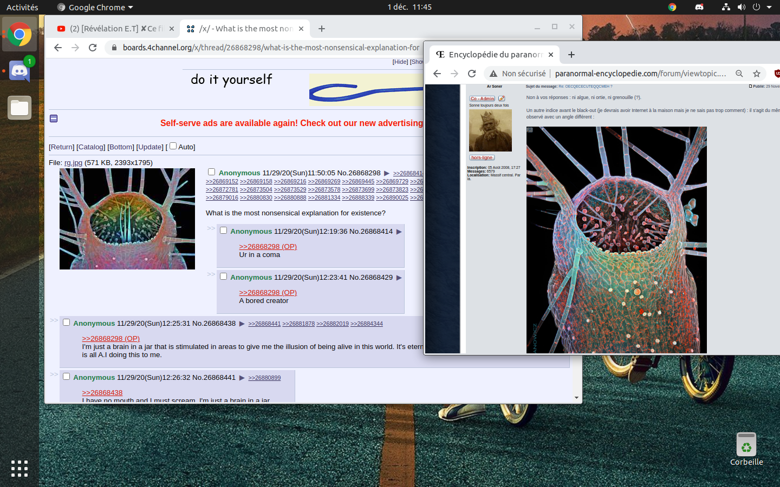Open new tab in paranormal encyclopedia window
Viewport: 780px width, 487px height.
(x=571, y=55)
